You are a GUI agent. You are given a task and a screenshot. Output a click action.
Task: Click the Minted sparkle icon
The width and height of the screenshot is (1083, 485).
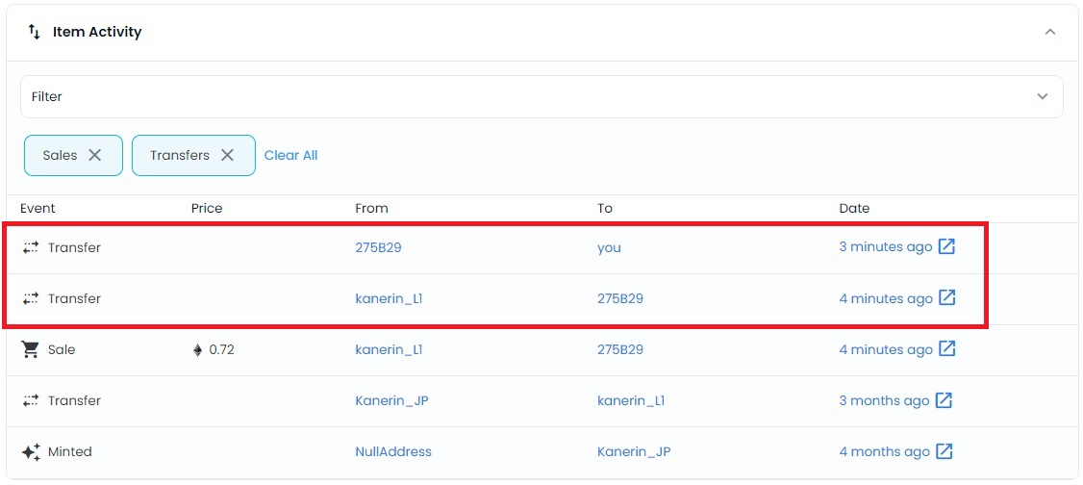click(31, 452)
